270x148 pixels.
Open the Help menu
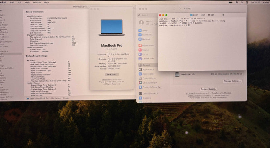coord(46,2)
